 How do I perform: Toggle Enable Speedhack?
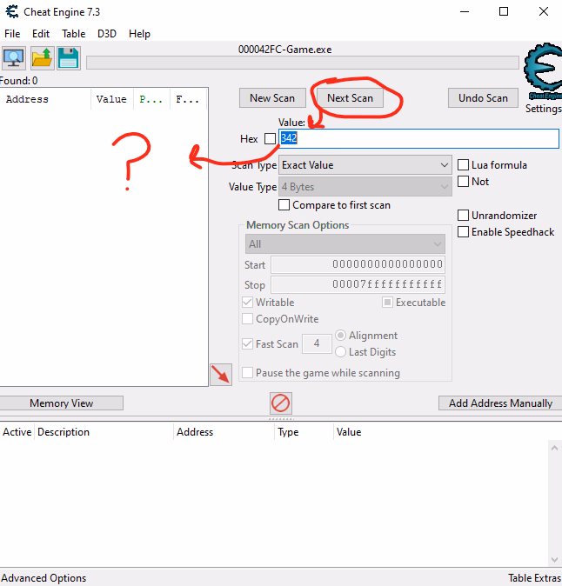464,232
